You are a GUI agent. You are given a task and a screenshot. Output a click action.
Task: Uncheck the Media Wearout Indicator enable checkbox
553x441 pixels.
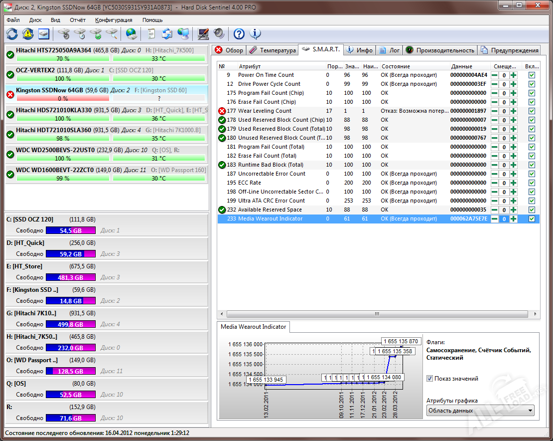tap(532, 219)
